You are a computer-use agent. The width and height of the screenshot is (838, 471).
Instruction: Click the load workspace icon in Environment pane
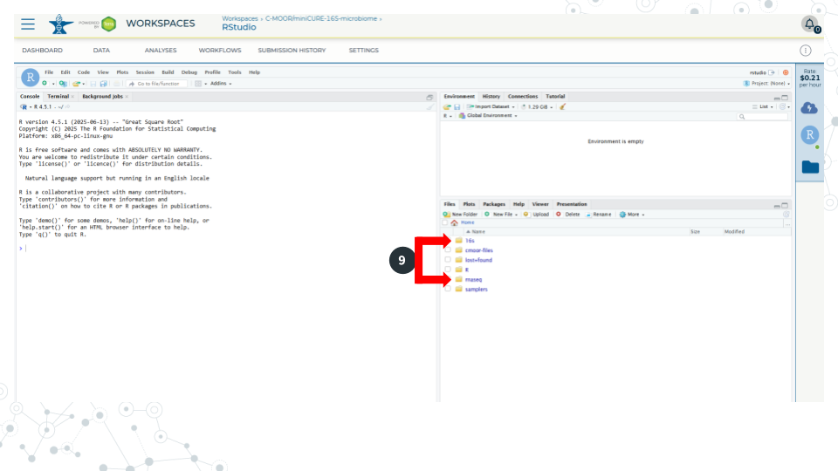coord(447,106)
